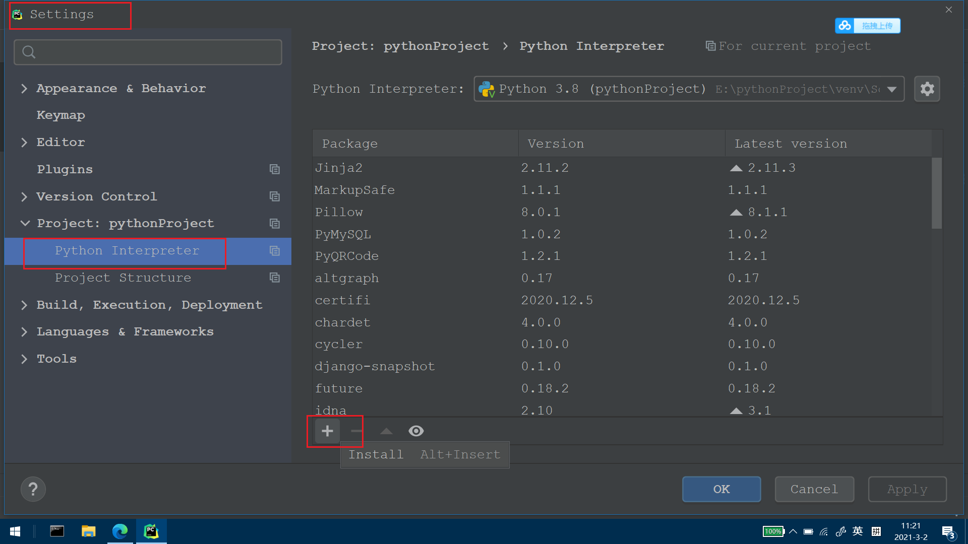
Task: Select the certifi package row
Action: [x=622, y=301]
